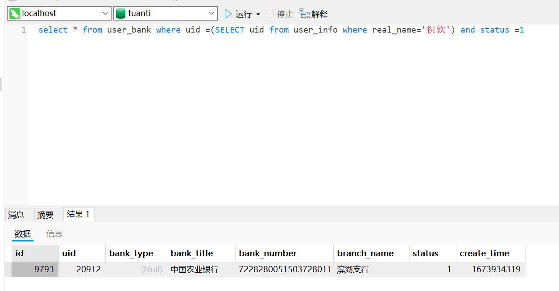Click the 'and' keyword in the query
Image resolution: width=559 pixels, height=291 pixels.
pyautogui.click(x=468, y=30)
